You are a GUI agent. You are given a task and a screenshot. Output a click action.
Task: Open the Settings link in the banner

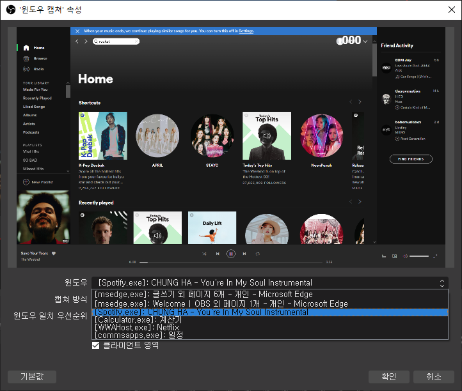(246, 31)
